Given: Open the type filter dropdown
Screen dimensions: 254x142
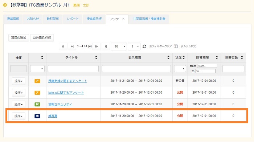Looking at the screenshot, I should pyautogui.click(x=37, y=69).
